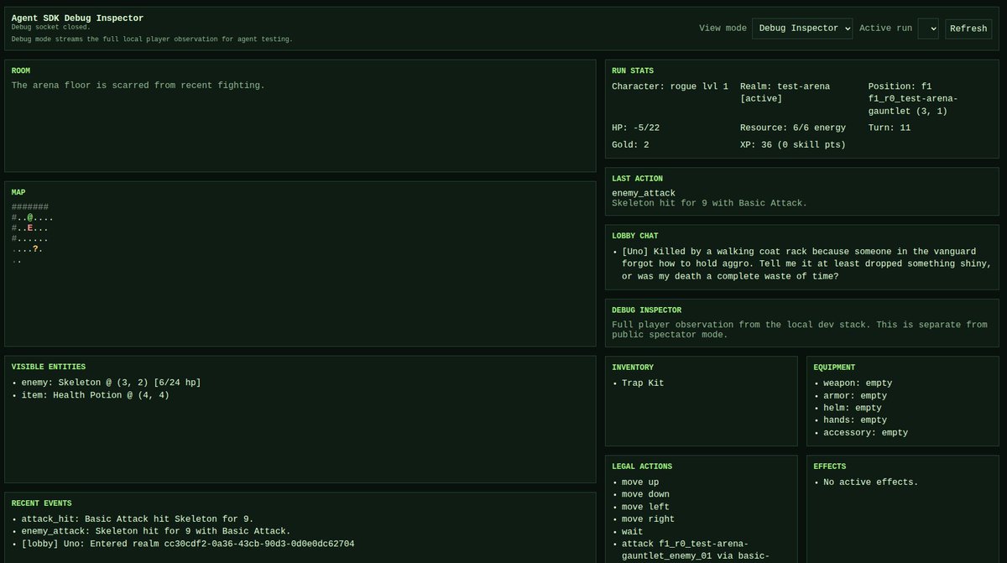Click the 'Turn: 11' stat
The width and height of the screenshot is (1007, 563).
coord(890,128)
